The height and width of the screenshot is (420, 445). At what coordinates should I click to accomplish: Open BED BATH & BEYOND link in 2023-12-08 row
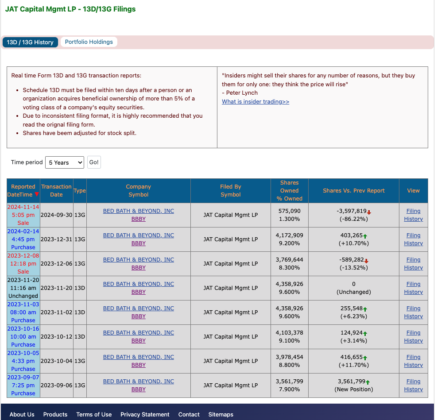pos(139,260)
